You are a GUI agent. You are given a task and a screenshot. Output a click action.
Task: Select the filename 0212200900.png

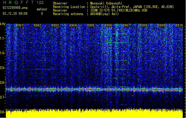click(15, 8)
